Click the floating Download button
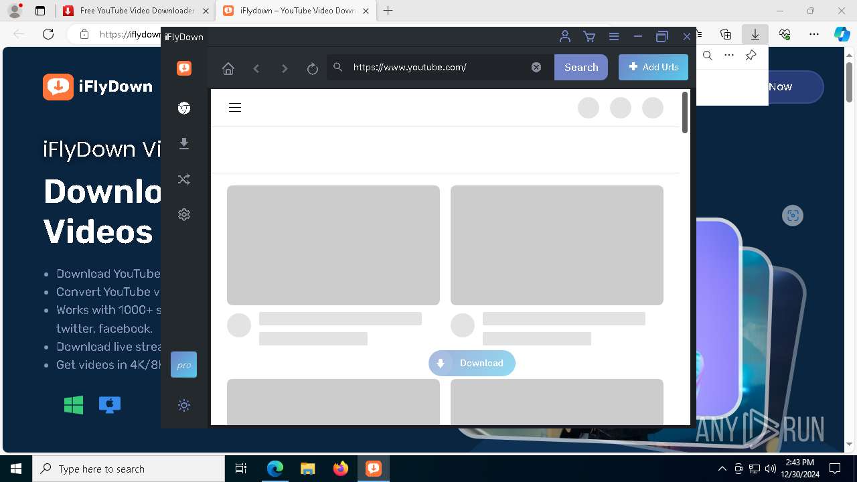857x482 pixels. tap(472, 363)
